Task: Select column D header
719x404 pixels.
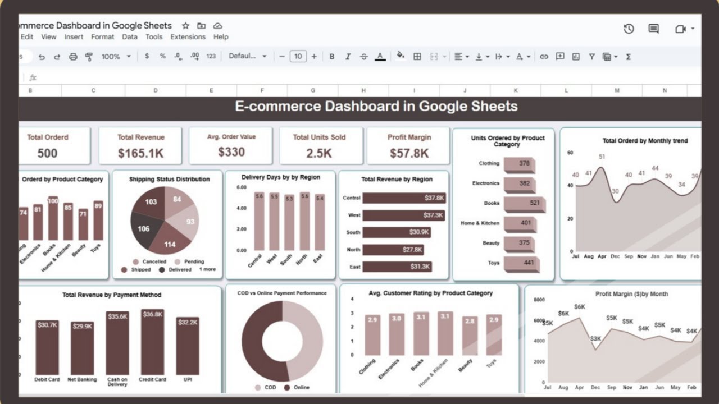Action: [x=156, y=90]
